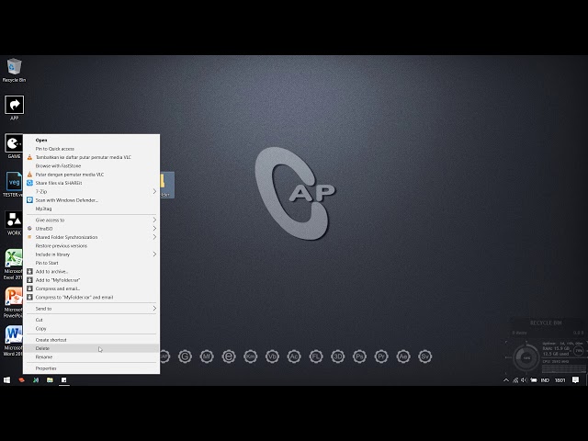Launch Photoshop from the Ps dock icon
The height and width of the screenshot is (441, 588).
coord(359,356)
